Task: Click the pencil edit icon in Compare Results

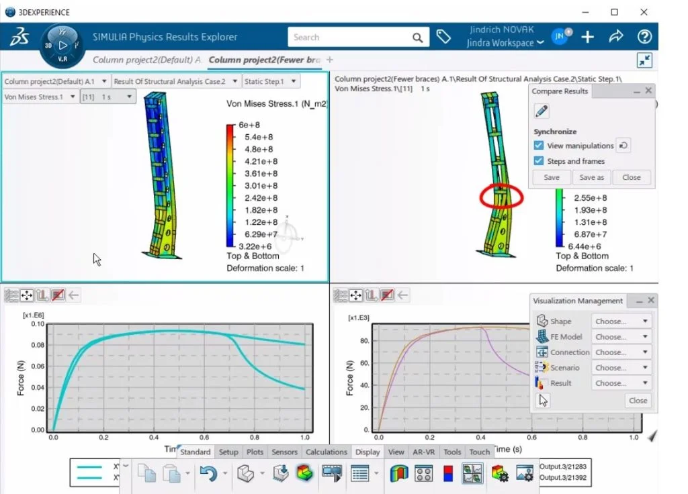Action: point(542,111)
